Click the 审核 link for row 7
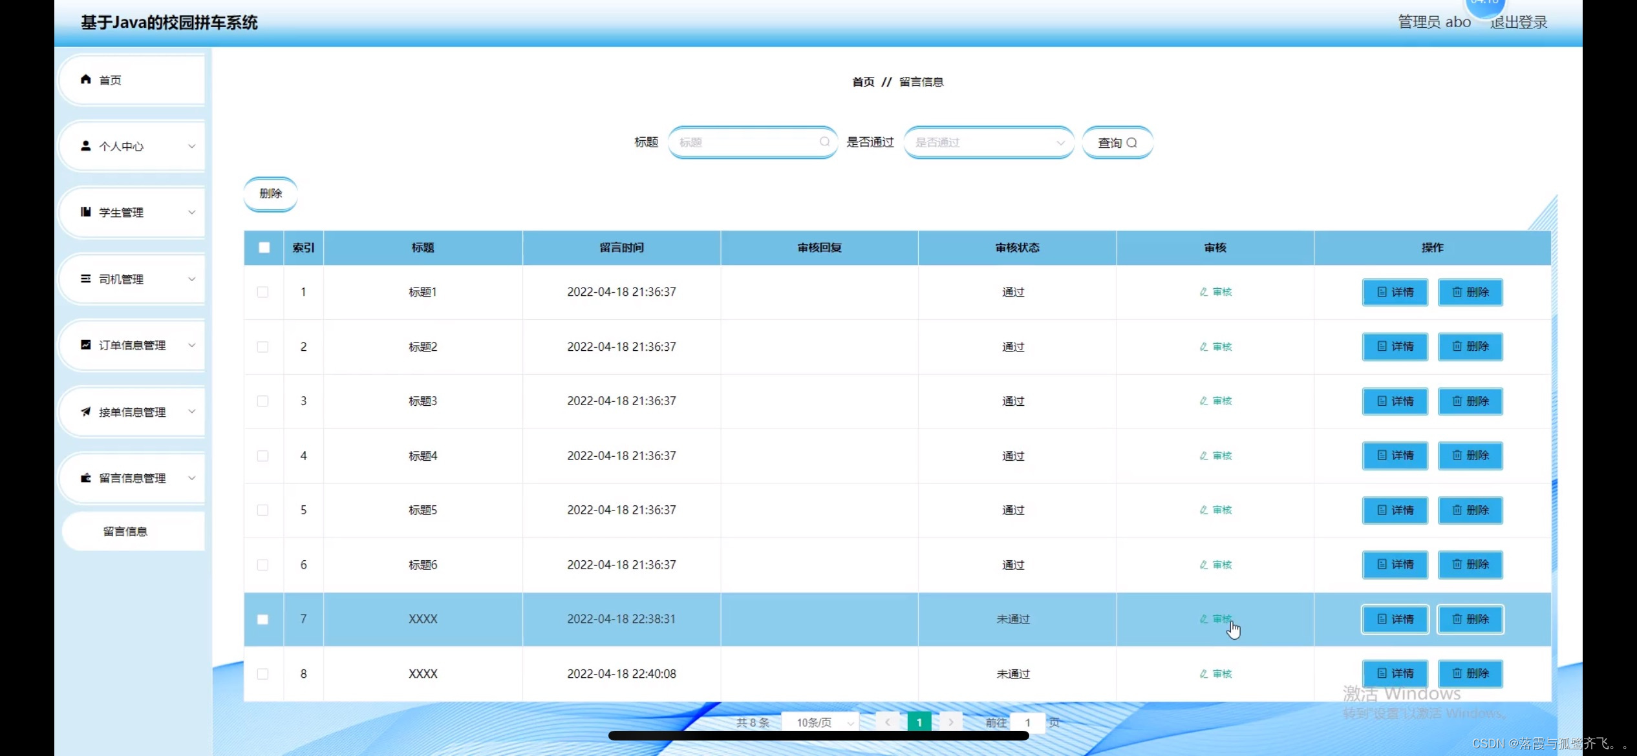This screenshot has width=1637, height=756. [1215, 619]
